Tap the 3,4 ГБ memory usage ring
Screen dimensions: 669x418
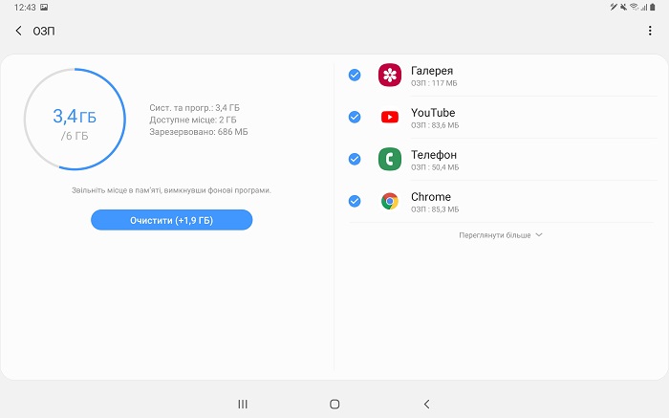point(75,120)
